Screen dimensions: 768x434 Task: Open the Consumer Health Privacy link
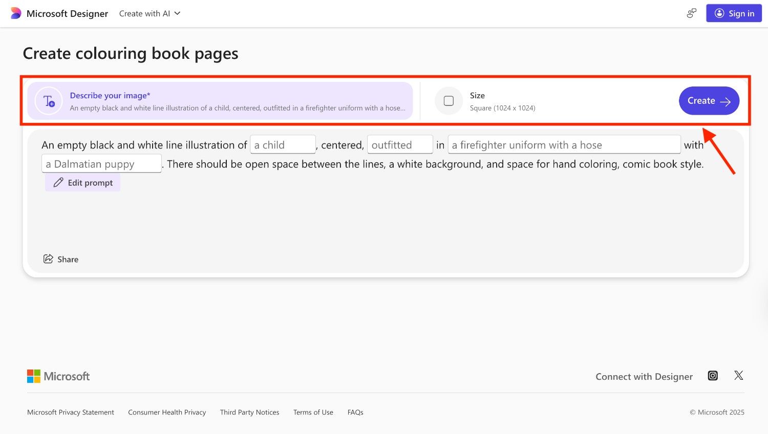click(x=167, y=412)
